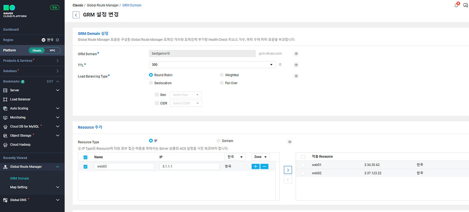Viewport: 469px width, 212px height.
Task: Open the Zone filter dropdown
Action: tap(261, 157)
